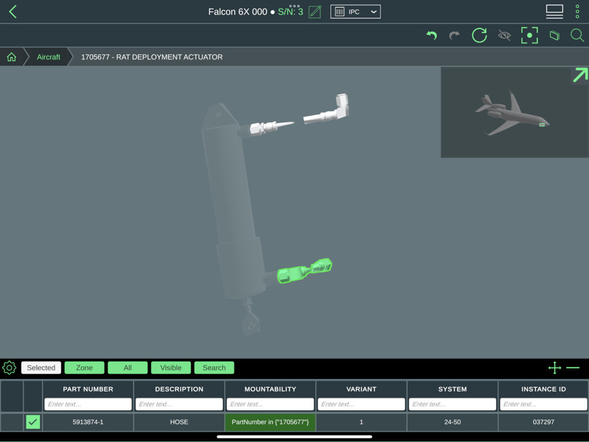
Task: Sort by the PART NUMBER column header
Action: click(x=88, y=389)
